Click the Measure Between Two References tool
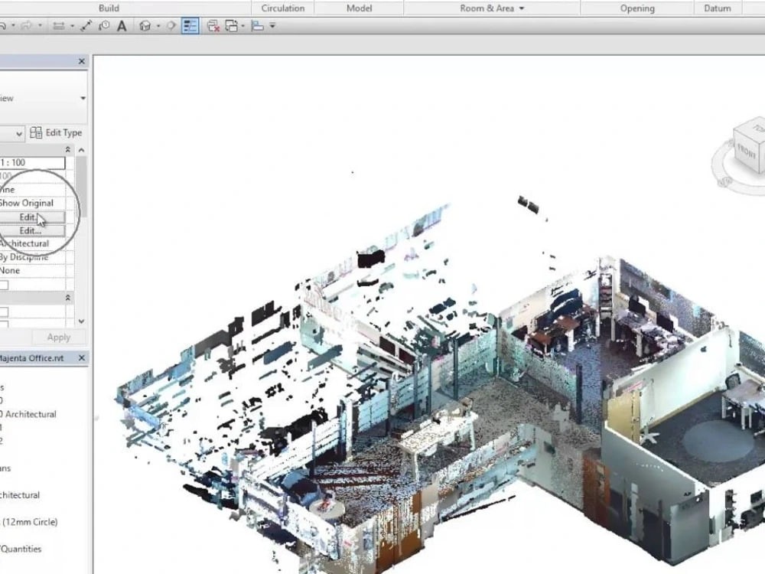765x574 pixels. tap(58, 26)
